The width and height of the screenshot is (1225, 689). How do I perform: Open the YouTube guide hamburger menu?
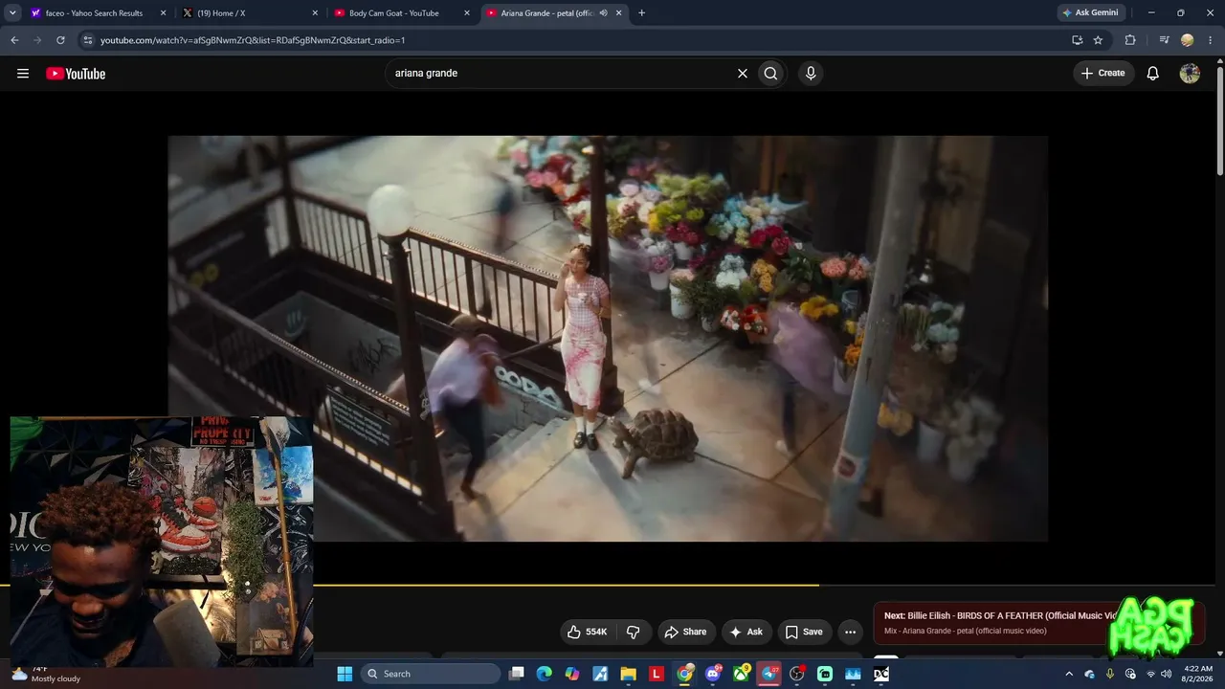[23, 74]
